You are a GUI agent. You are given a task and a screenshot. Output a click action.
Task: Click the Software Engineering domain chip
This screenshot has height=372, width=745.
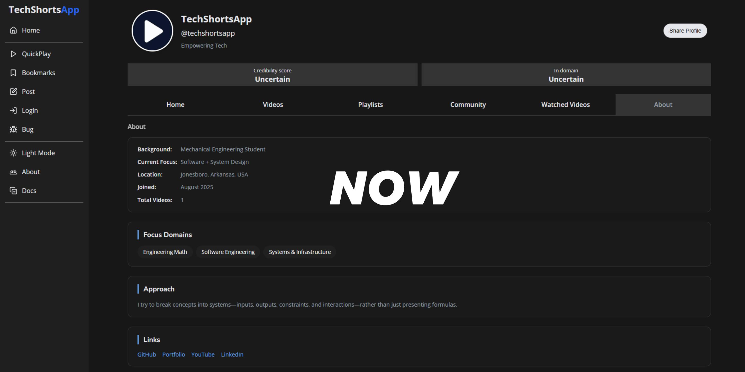[x=228, y=252]
